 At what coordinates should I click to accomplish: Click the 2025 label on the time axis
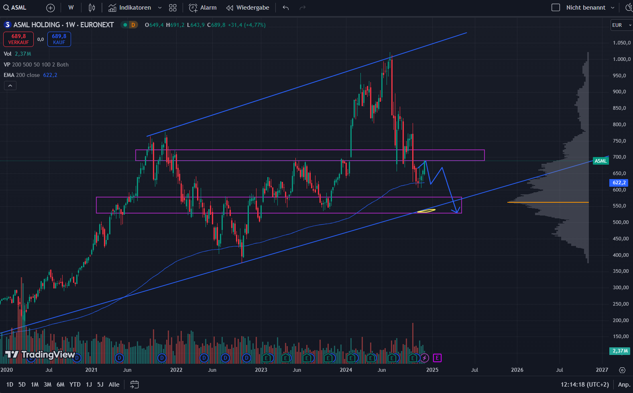click(432, 370)
